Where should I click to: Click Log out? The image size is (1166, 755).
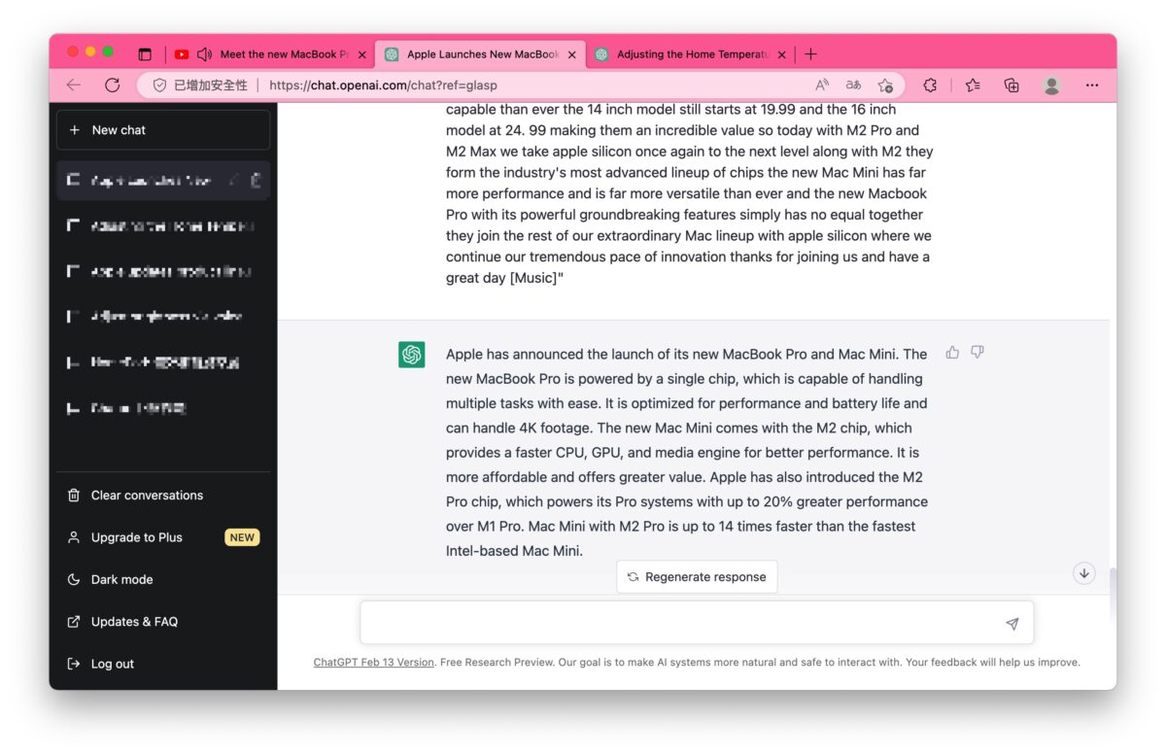[163, 665]
